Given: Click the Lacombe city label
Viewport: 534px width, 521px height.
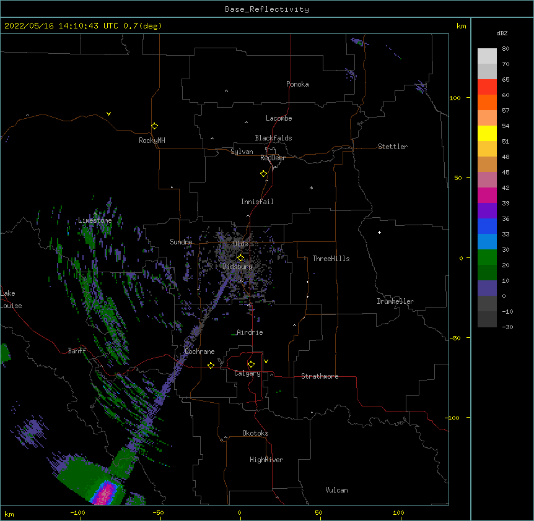Looking at the screenshot, I should [x=279, y=118].
